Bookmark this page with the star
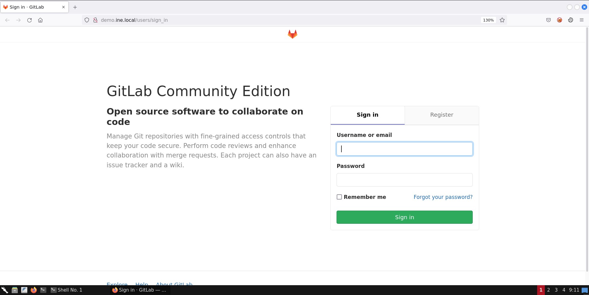Image resolution: width=589 pixels, height=295 pixels. (502, 20)
